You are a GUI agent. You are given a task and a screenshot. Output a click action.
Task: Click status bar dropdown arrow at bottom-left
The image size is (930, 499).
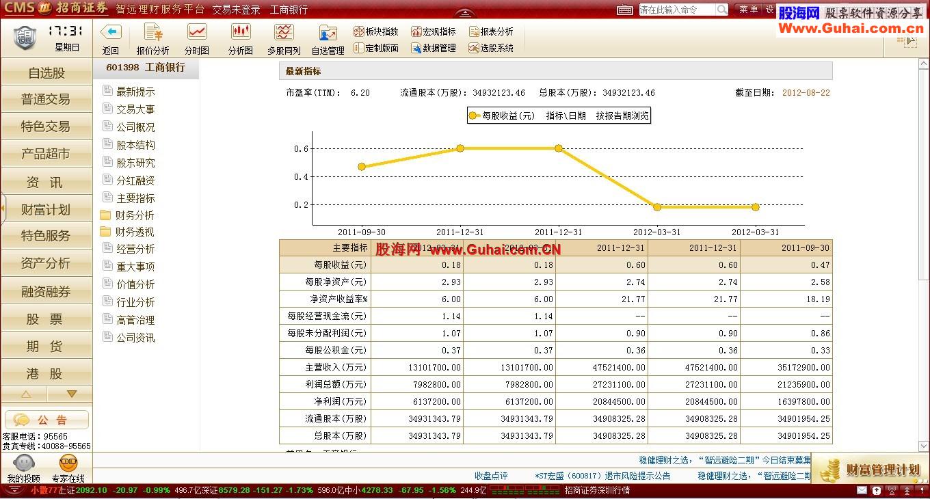[x=14, y=490]
